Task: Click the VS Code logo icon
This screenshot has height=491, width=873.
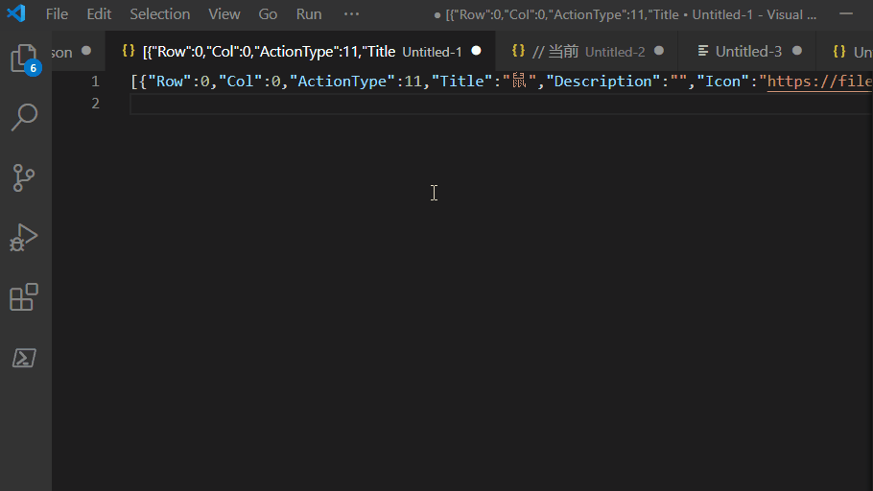Action: click(16, 14)
